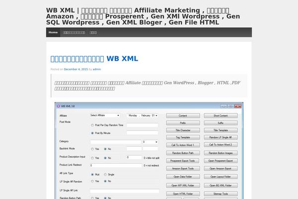
Task: Click the Title Template button
Action: pos(221,130)
